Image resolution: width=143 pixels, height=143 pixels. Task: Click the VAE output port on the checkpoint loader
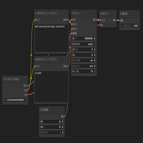coord(27,95)
